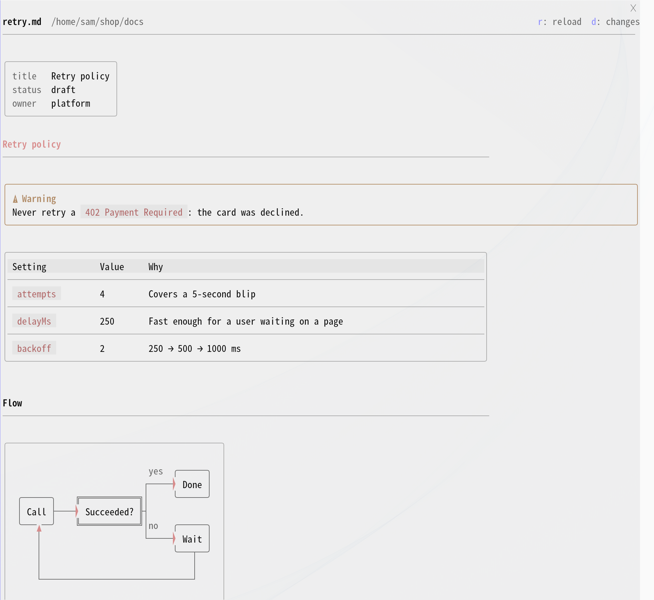
Task: Click the 'Done' node in the flowchart
Action: coord(192,484)
